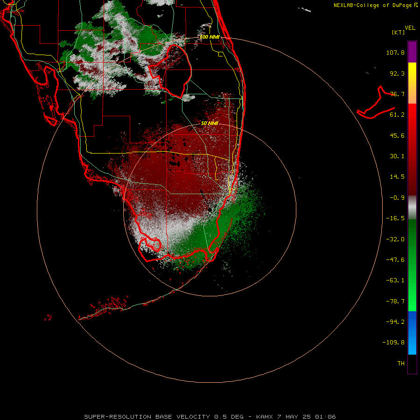Click the -47.6 value on the velocity scale
The height and width of the screenshot is (420, 420).
[395, 260]
